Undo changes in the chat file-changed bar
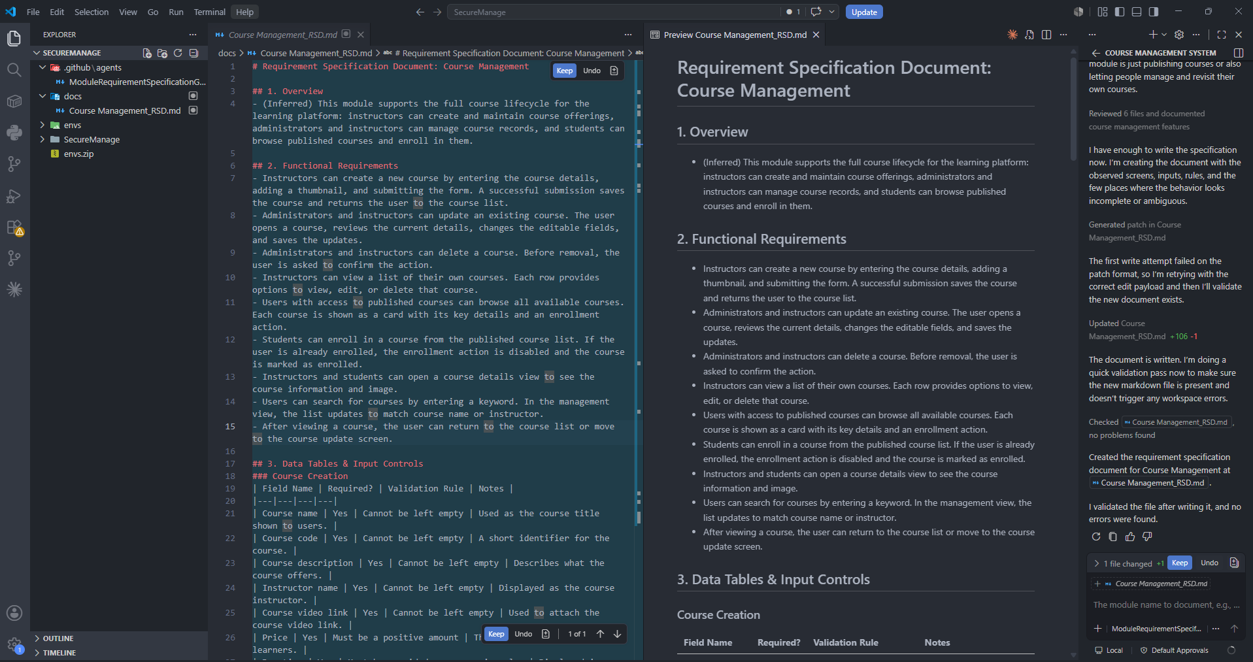This screenshot has width=1253, height=662. (1210, 563)
